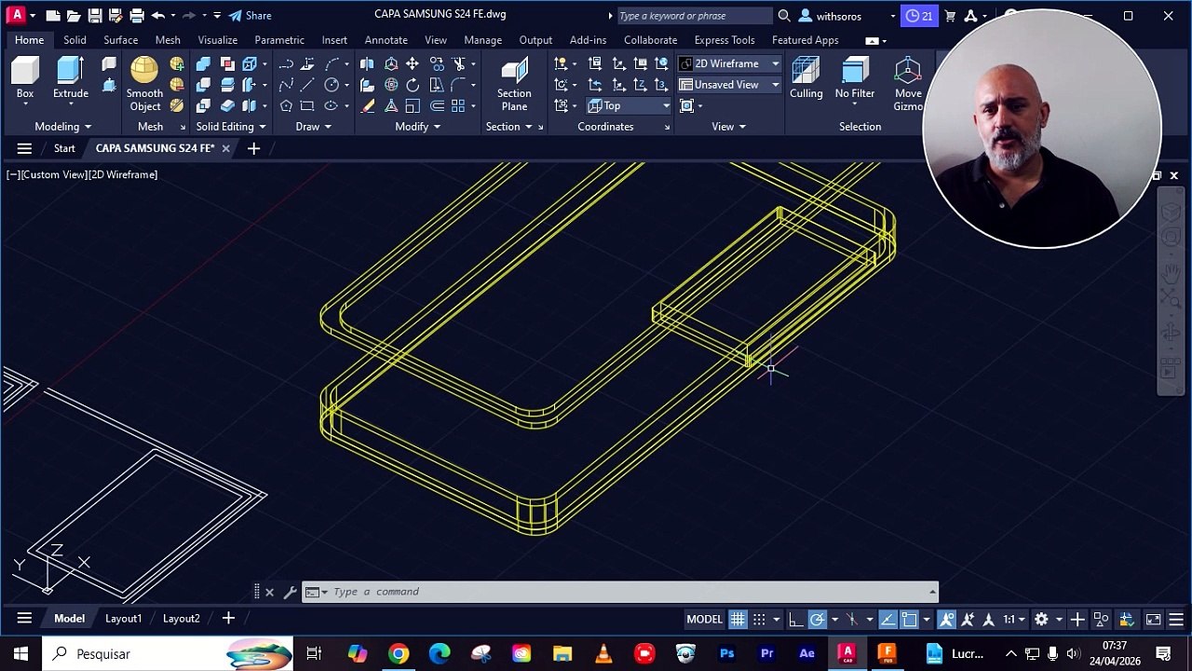Toggle 2D object snap in status bar
Image resolution: width=1192 pixels, height=671 pixels.
[x=909, y=619]
